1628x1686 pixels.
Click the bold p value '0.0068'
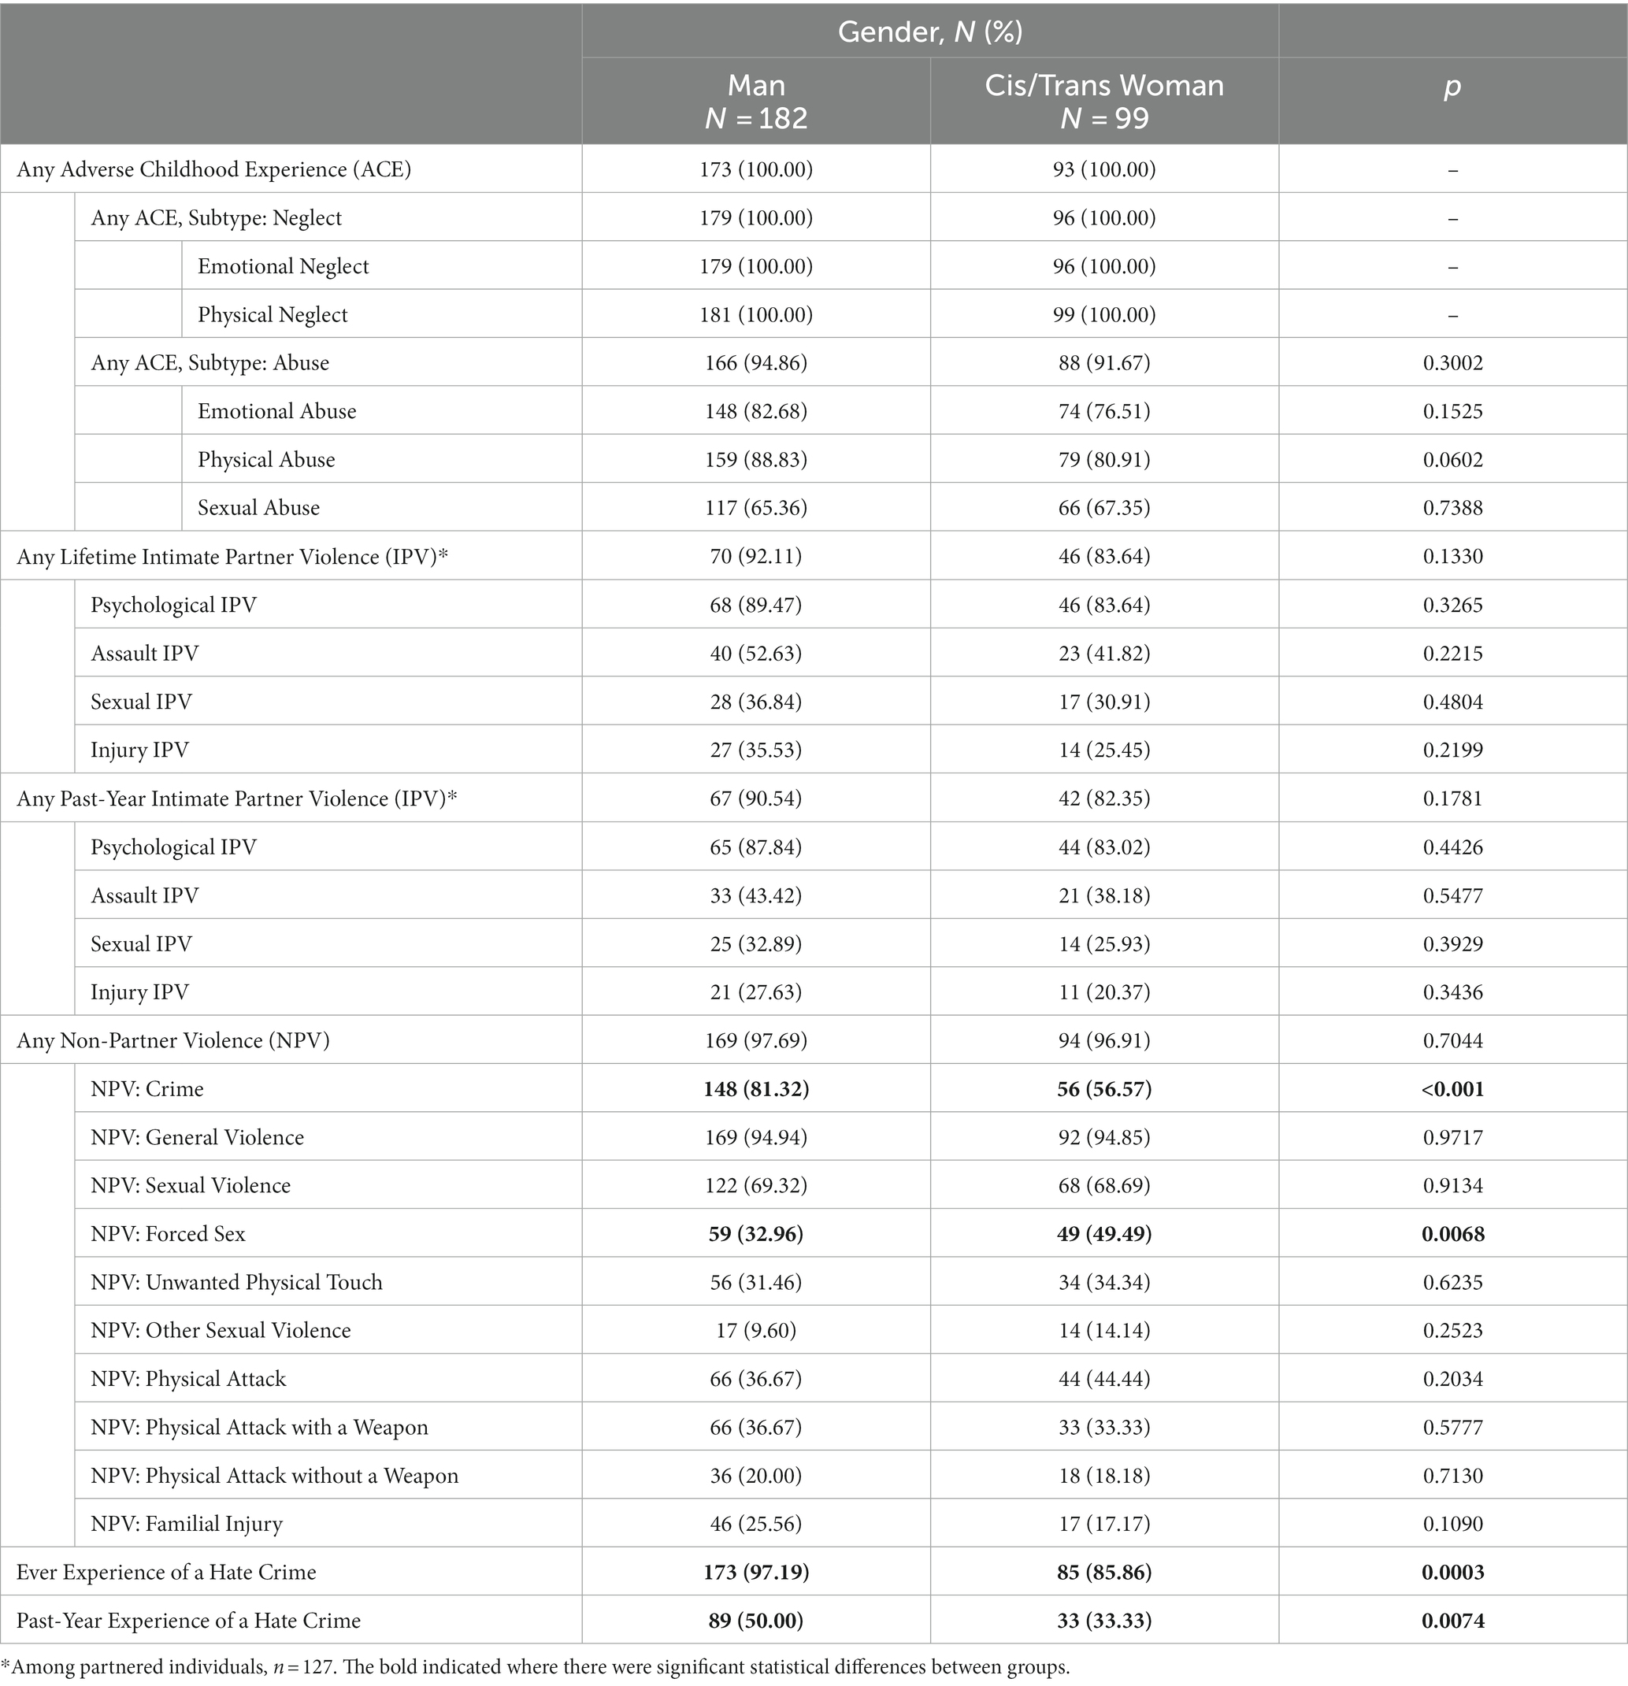(1452, 1233)
